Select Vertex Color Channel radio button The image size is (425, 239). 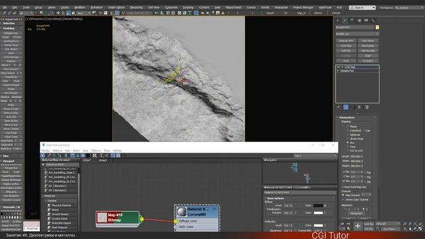coord(343,200)
